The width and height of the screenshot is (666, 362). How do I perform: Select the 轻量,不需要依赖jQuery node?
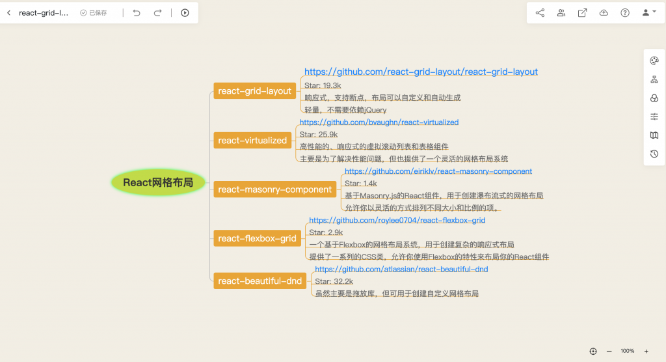coord(345,110)
